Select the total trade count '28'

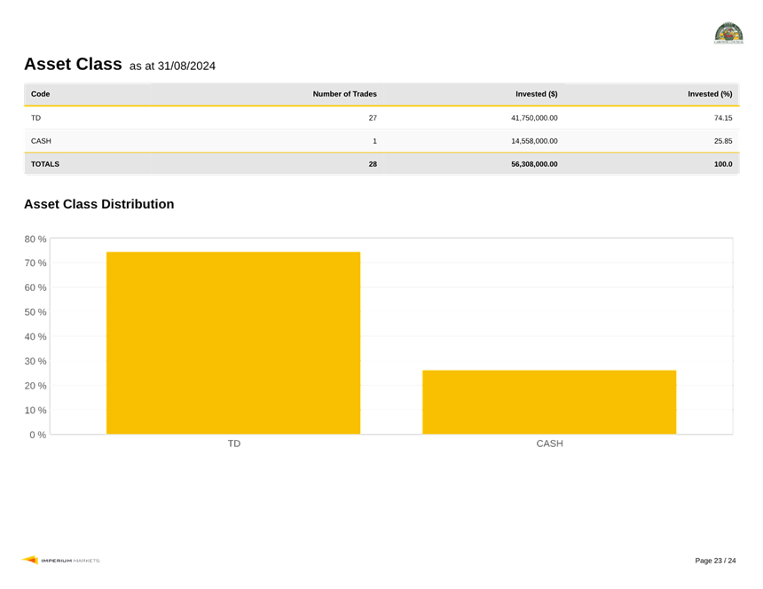pyautogui.click(x=373, y=164)
